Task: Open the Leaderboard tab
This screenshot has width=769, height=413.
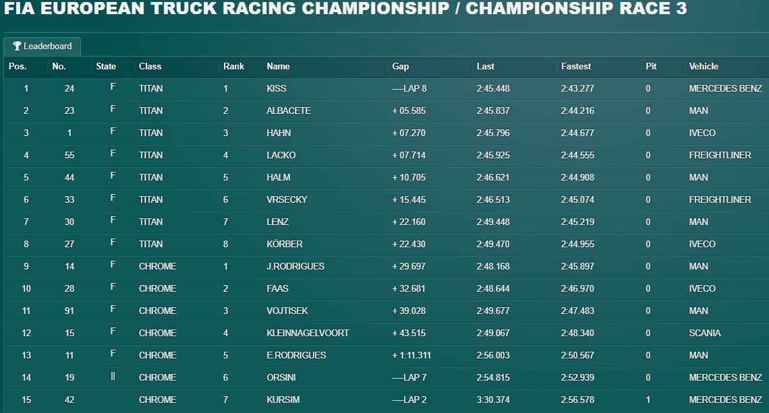Action: click(x=42, y=46)
